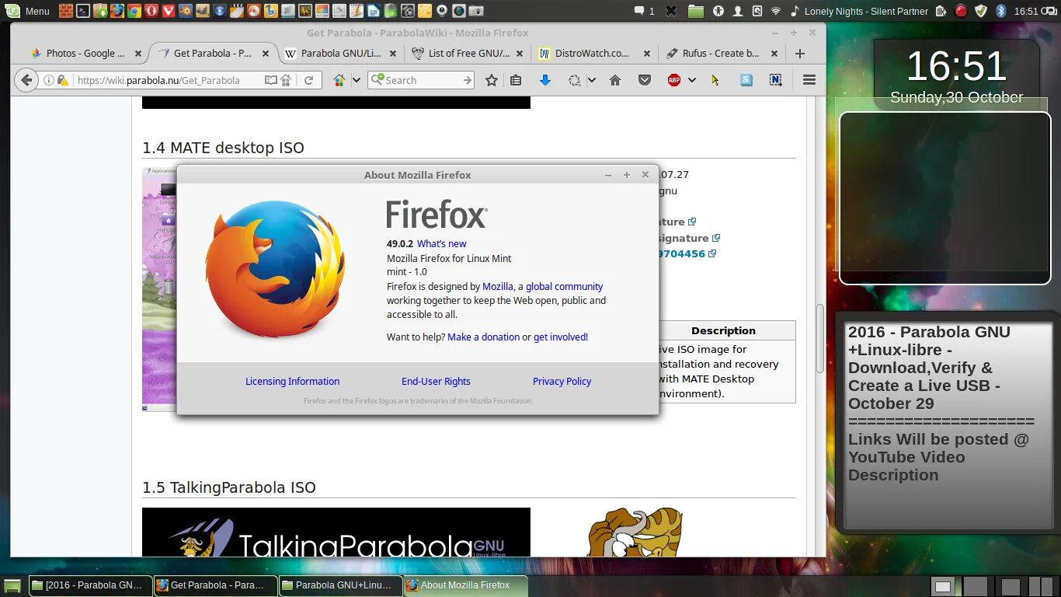Launch Google Chrome from the panel
1061x597 pixels.
[x=134, y=11]
